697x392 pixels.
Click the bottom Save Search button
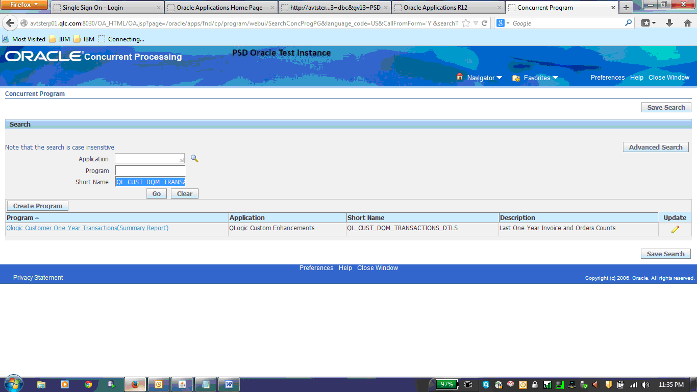pyautogui.click(x=666, y=254)
